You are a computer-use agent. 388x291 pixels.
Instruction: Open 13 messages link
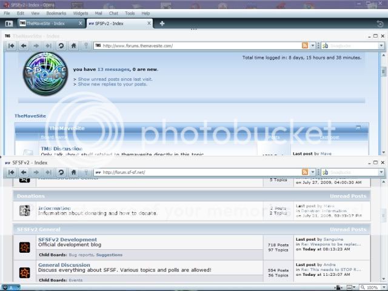pos(113,70)
